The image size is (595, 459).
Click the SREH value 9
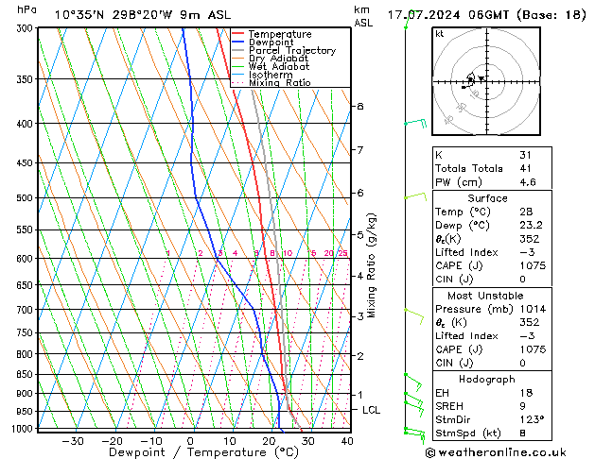click(522, 406)
